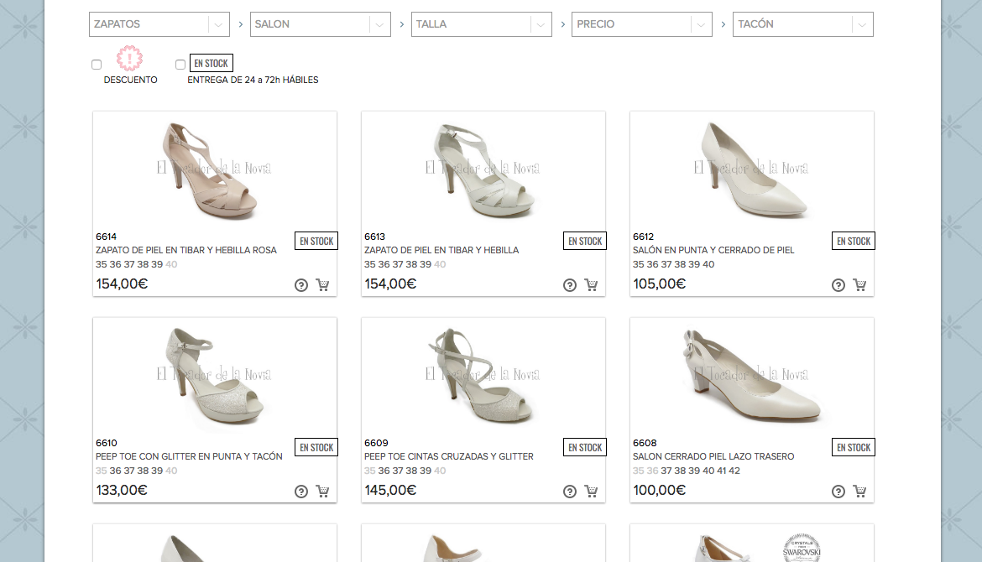Click En Stock badge on shoe 6609

click(x=585, y=447)
